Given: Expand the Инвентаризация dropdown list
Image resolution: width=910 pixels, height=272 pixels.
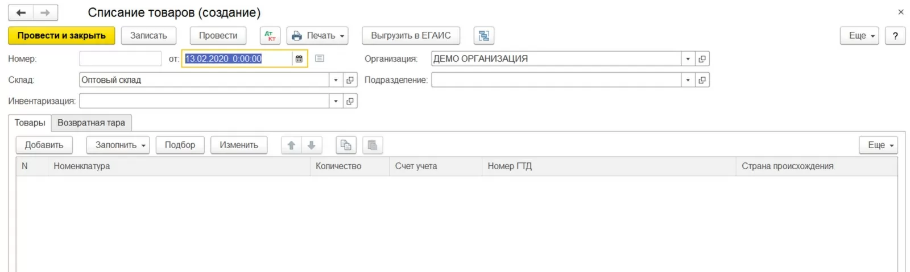Looking at the screenshot, I should (336, 101).
